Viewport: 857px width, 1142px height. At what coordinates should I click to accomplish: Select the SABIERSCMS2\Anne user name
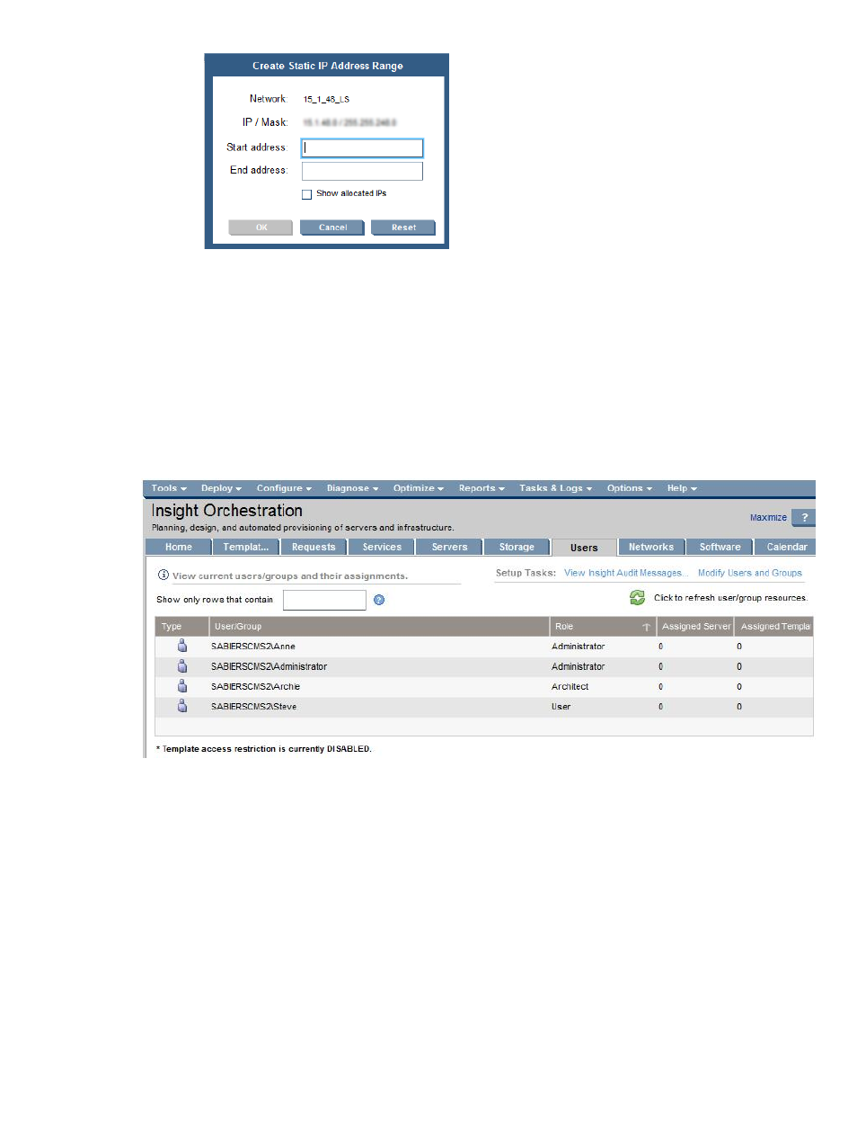(253, 647)
